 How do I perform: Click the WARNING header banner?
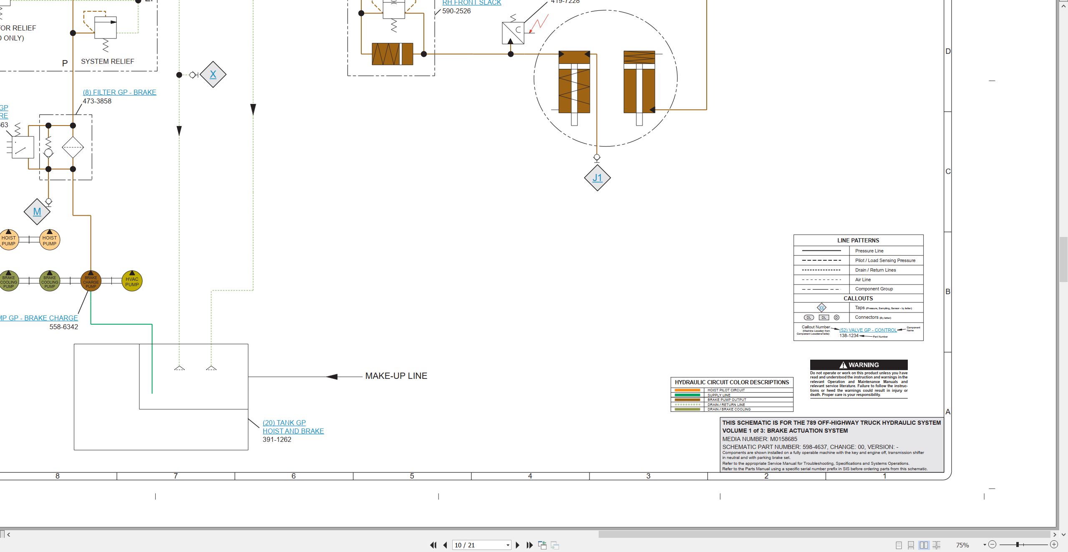tap(859, 365)
